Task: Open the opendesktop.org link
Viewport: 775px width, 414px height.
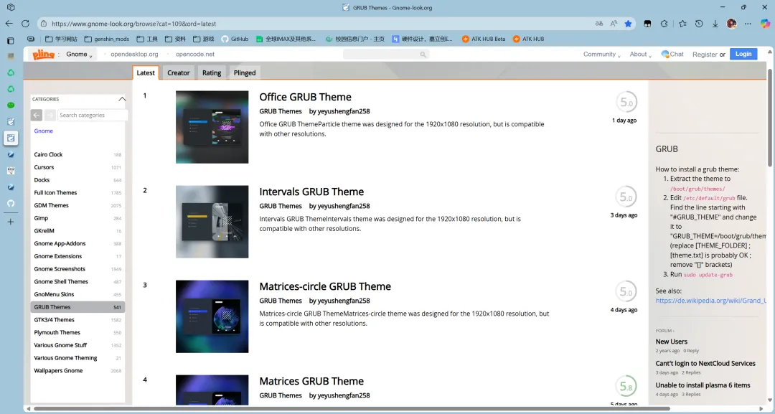Action: point(134,55)
